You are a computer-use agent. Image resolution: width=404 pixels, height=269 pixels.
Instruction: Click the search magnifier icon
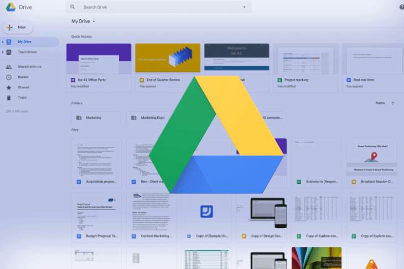tap(72, 7)
